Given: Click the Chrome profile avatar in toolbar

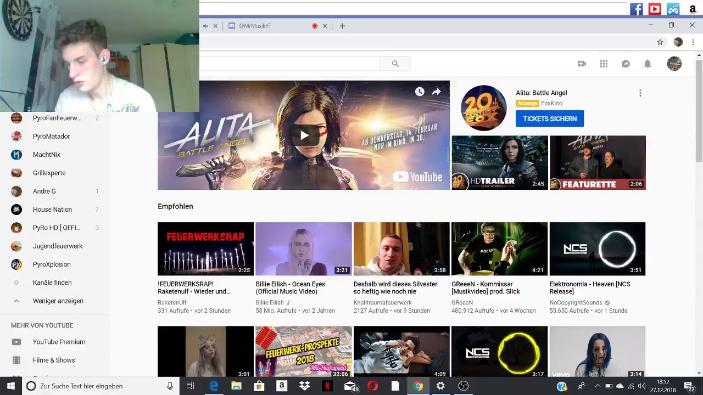Looking at the screenshot, I should click(x=678, y=42).
